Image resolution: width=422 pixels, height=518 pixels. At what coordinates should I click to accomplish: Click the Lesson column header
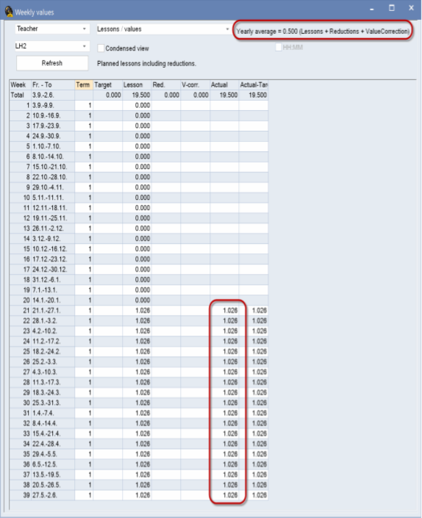[x=137, y=85]
